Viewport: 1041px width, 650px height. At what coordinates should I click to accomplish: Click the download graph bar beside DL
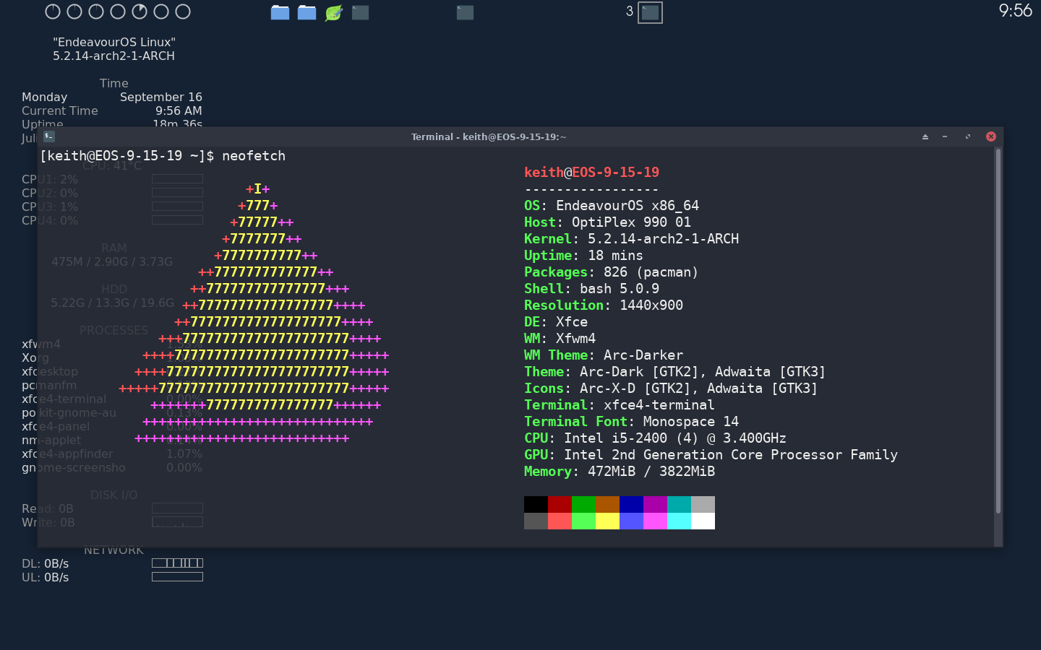177,563
